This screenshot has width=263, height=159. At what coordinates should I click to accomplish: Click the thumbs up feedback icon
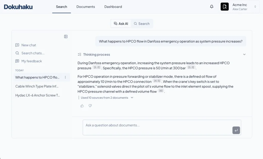point(82,106)
